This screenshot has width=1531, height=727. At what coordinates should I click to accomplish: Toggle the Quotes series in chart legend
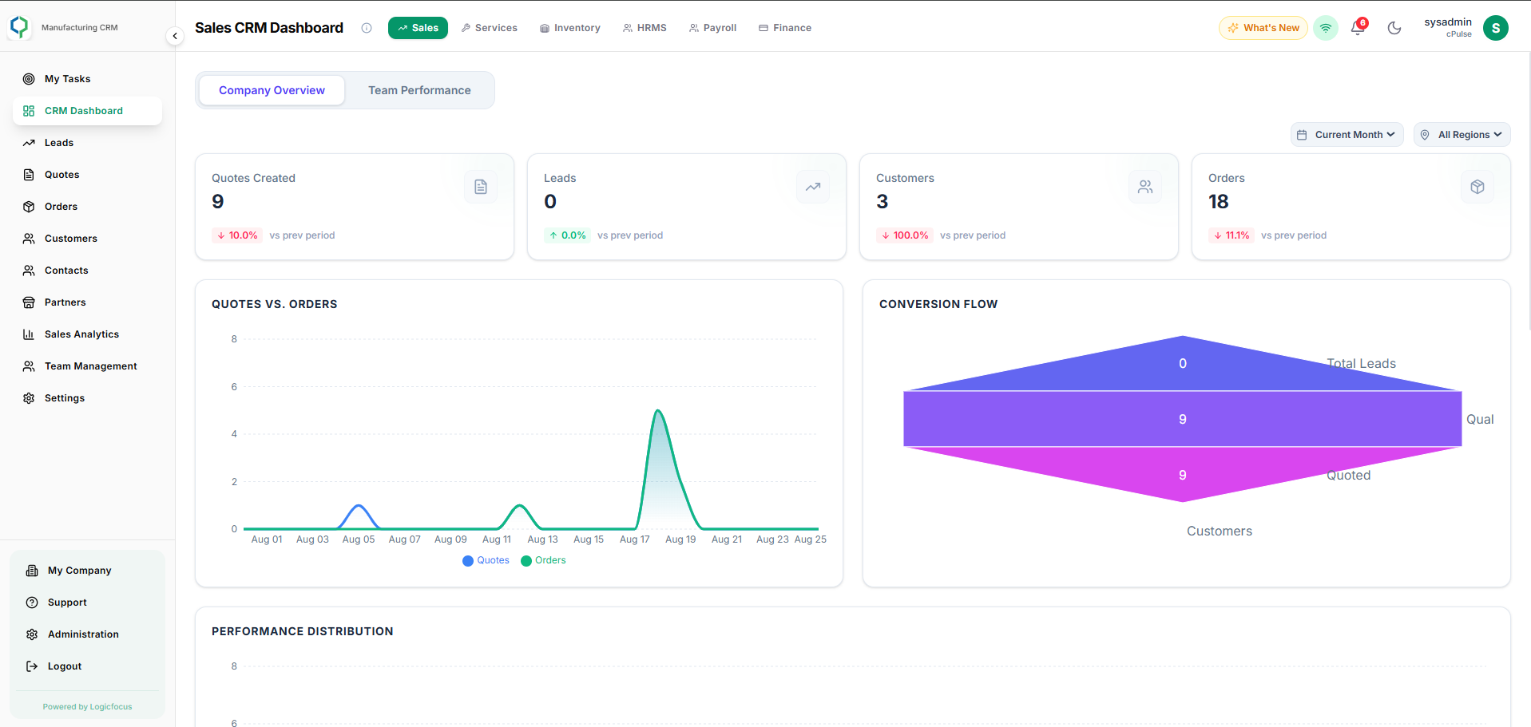pyautogui.click(x=486, y=560)
